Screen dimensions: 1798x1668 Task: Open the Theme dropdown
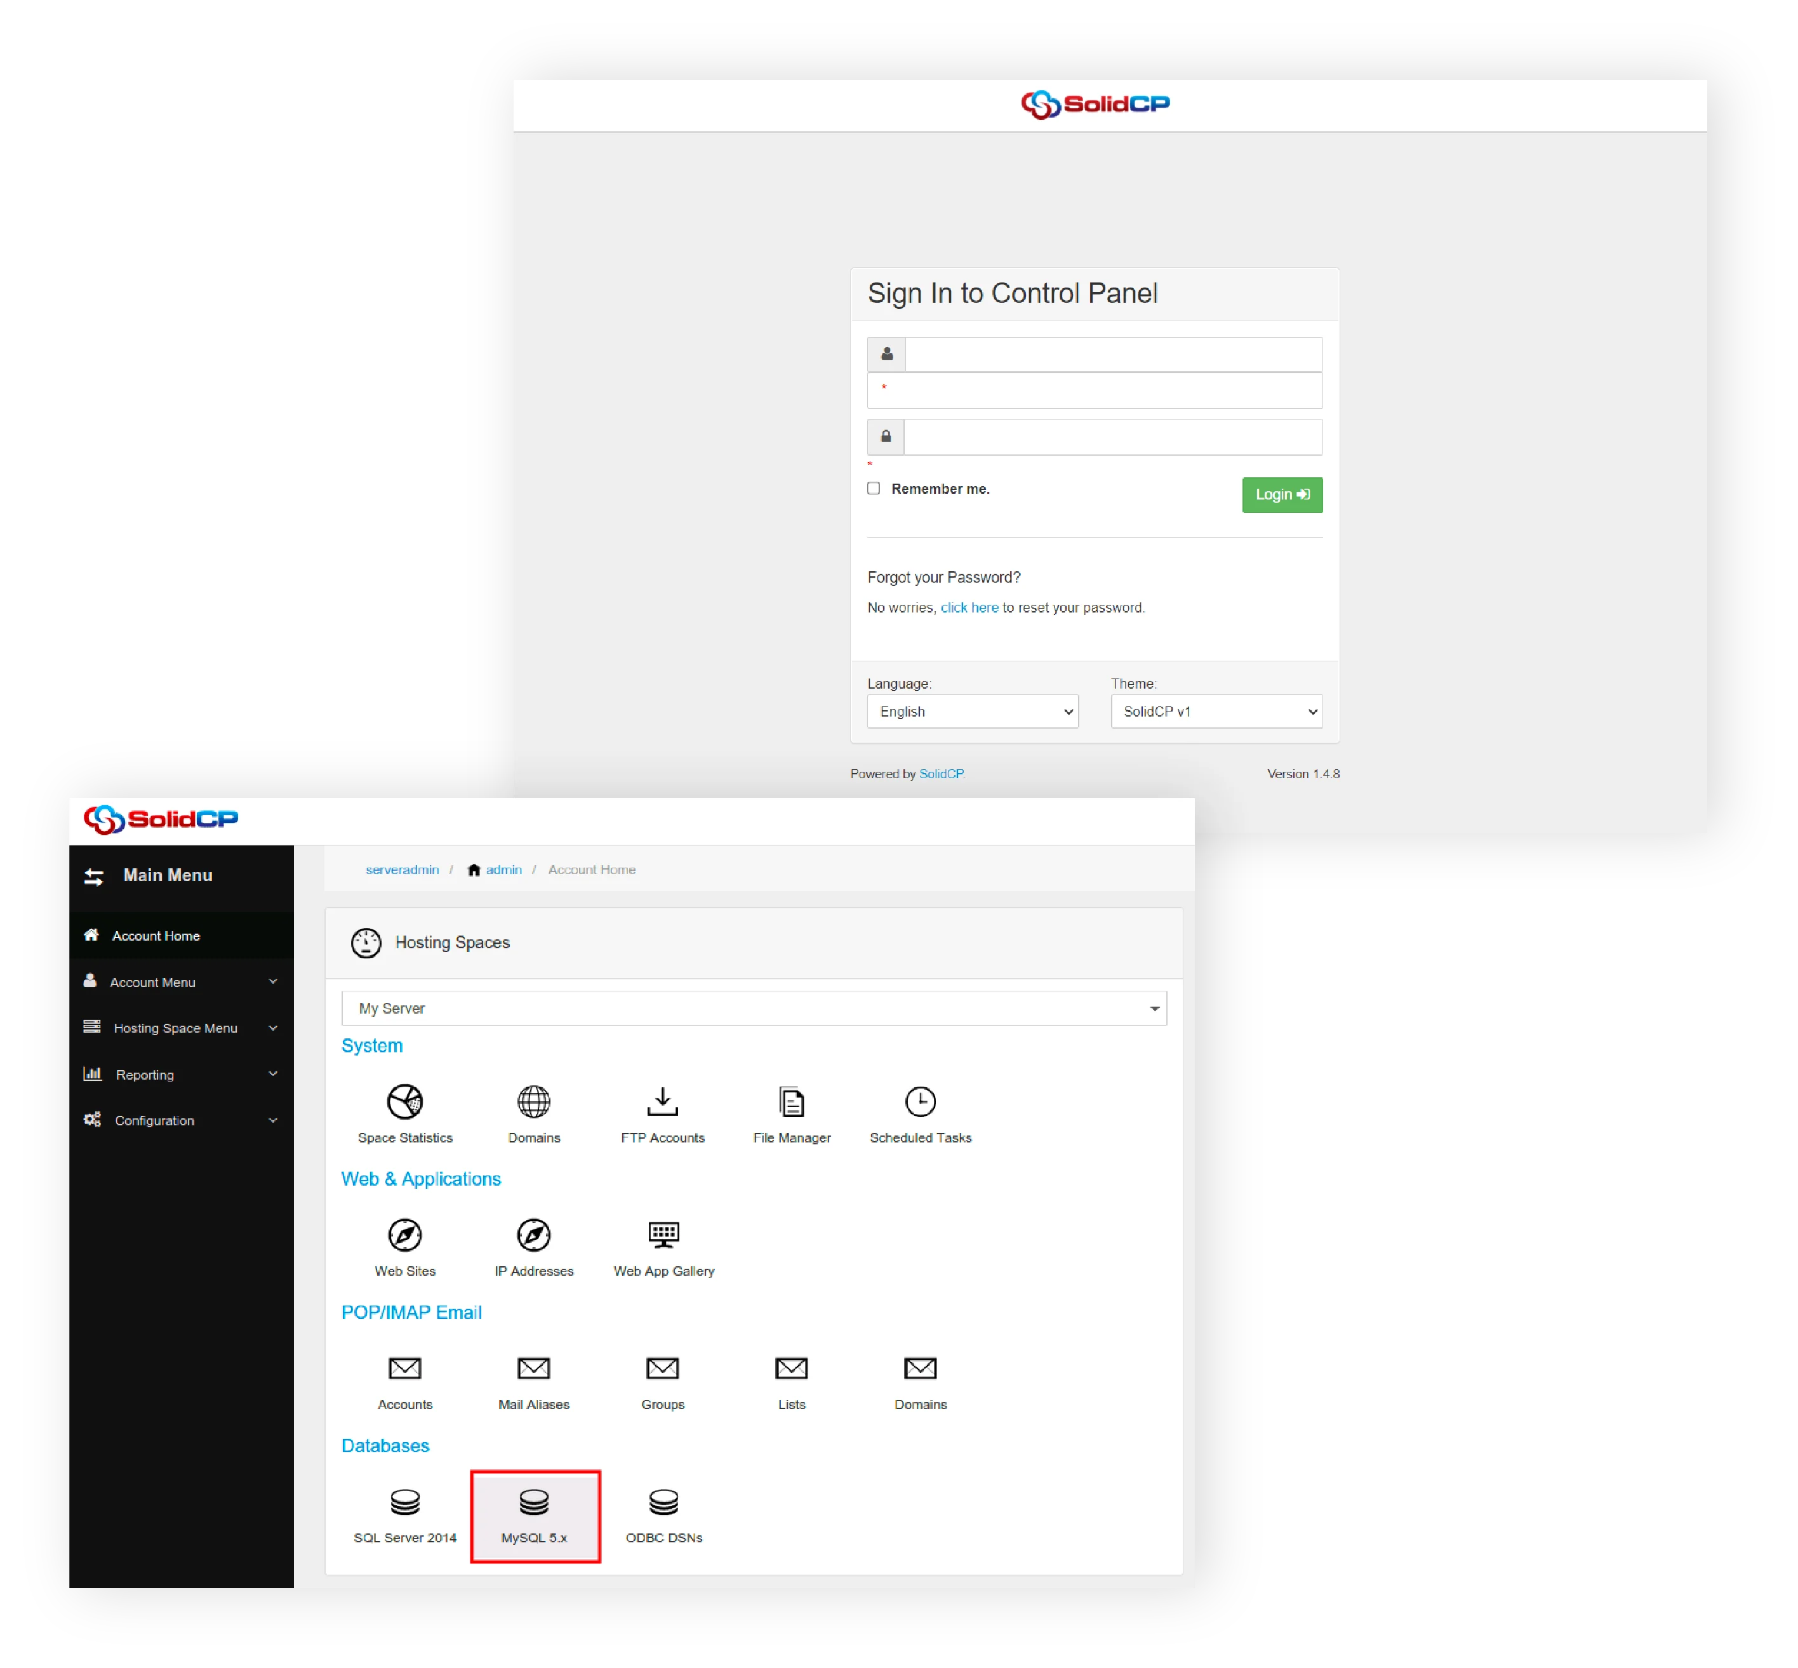pyautogui.click(x=1216, y=712)
